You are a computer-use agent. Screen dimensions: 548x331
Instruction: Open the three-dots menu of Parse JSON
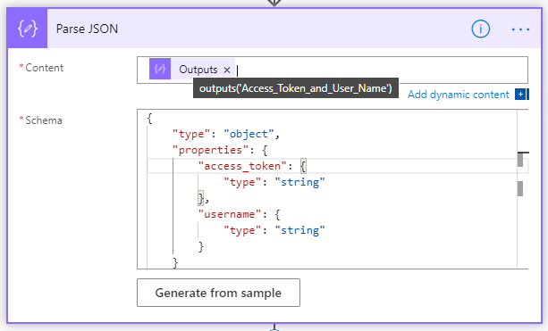click(x=520, y=29)
